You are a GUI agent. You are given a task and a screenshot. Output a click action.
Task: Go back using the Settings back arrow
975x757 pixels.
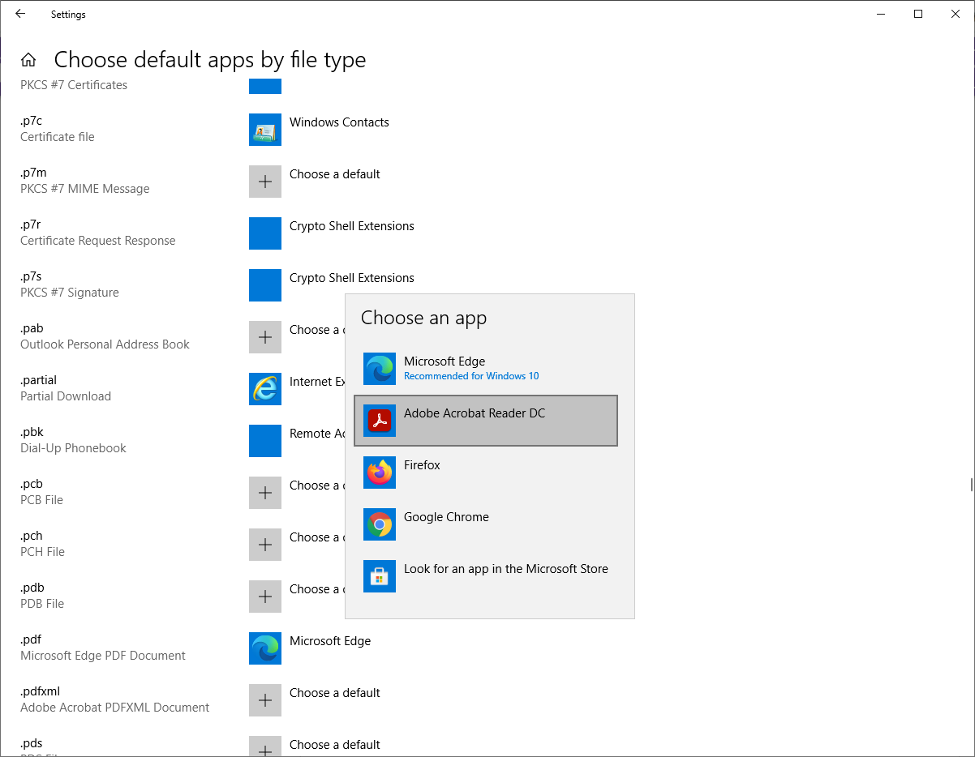20,14
